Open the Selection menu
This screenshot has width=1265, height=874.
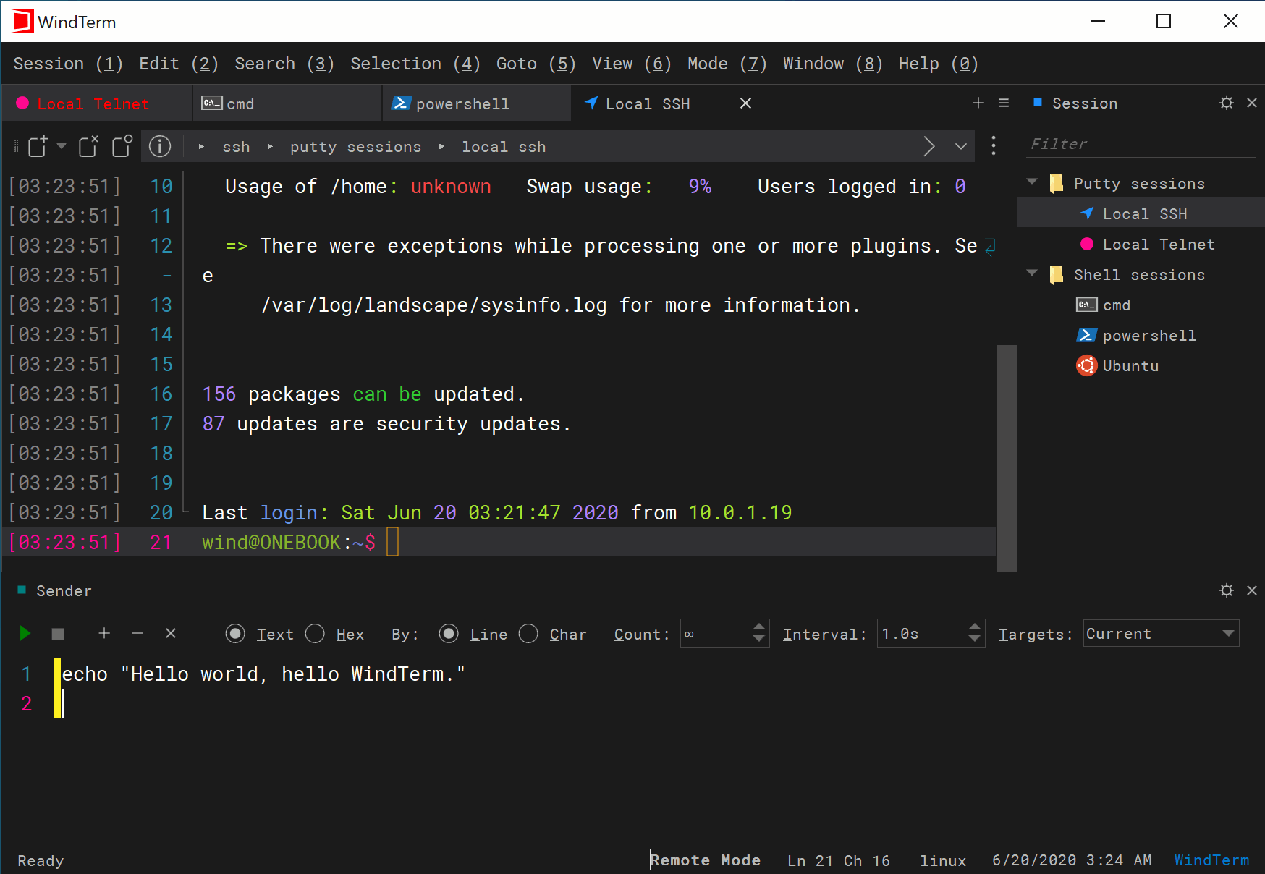415,64
